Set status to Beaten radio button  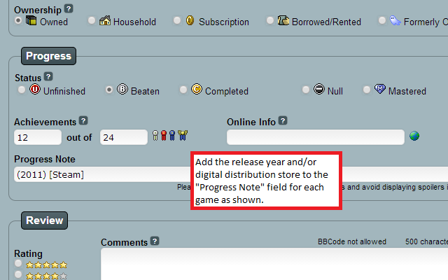109,90
